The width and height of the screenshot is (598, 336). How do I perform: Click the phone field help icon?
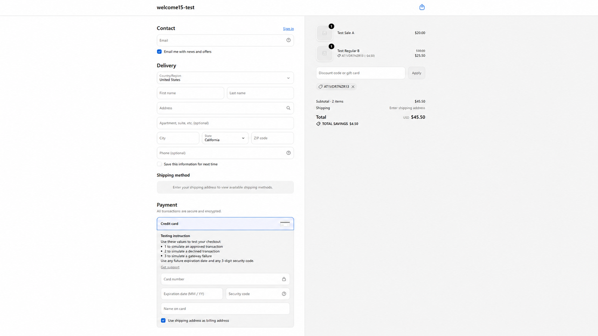[289, 153]
